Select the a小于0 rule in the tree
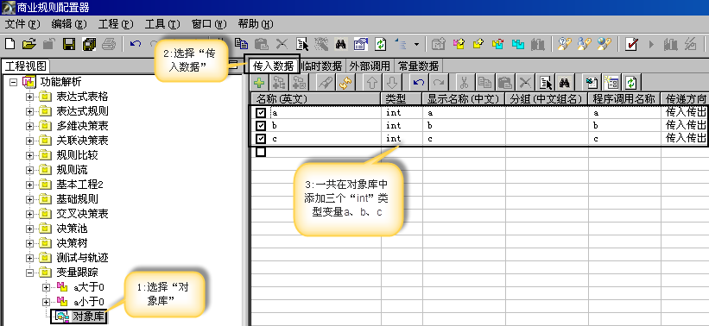 click(89, 302)
